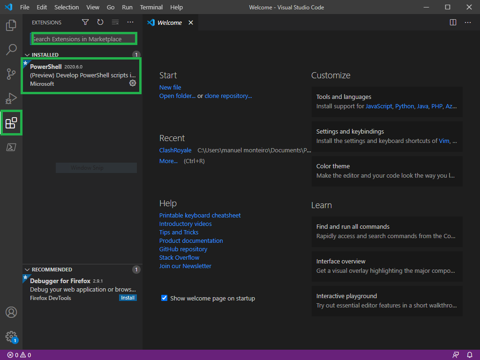
Task: Click Join our Newsletter link
Action: [185, 266]
